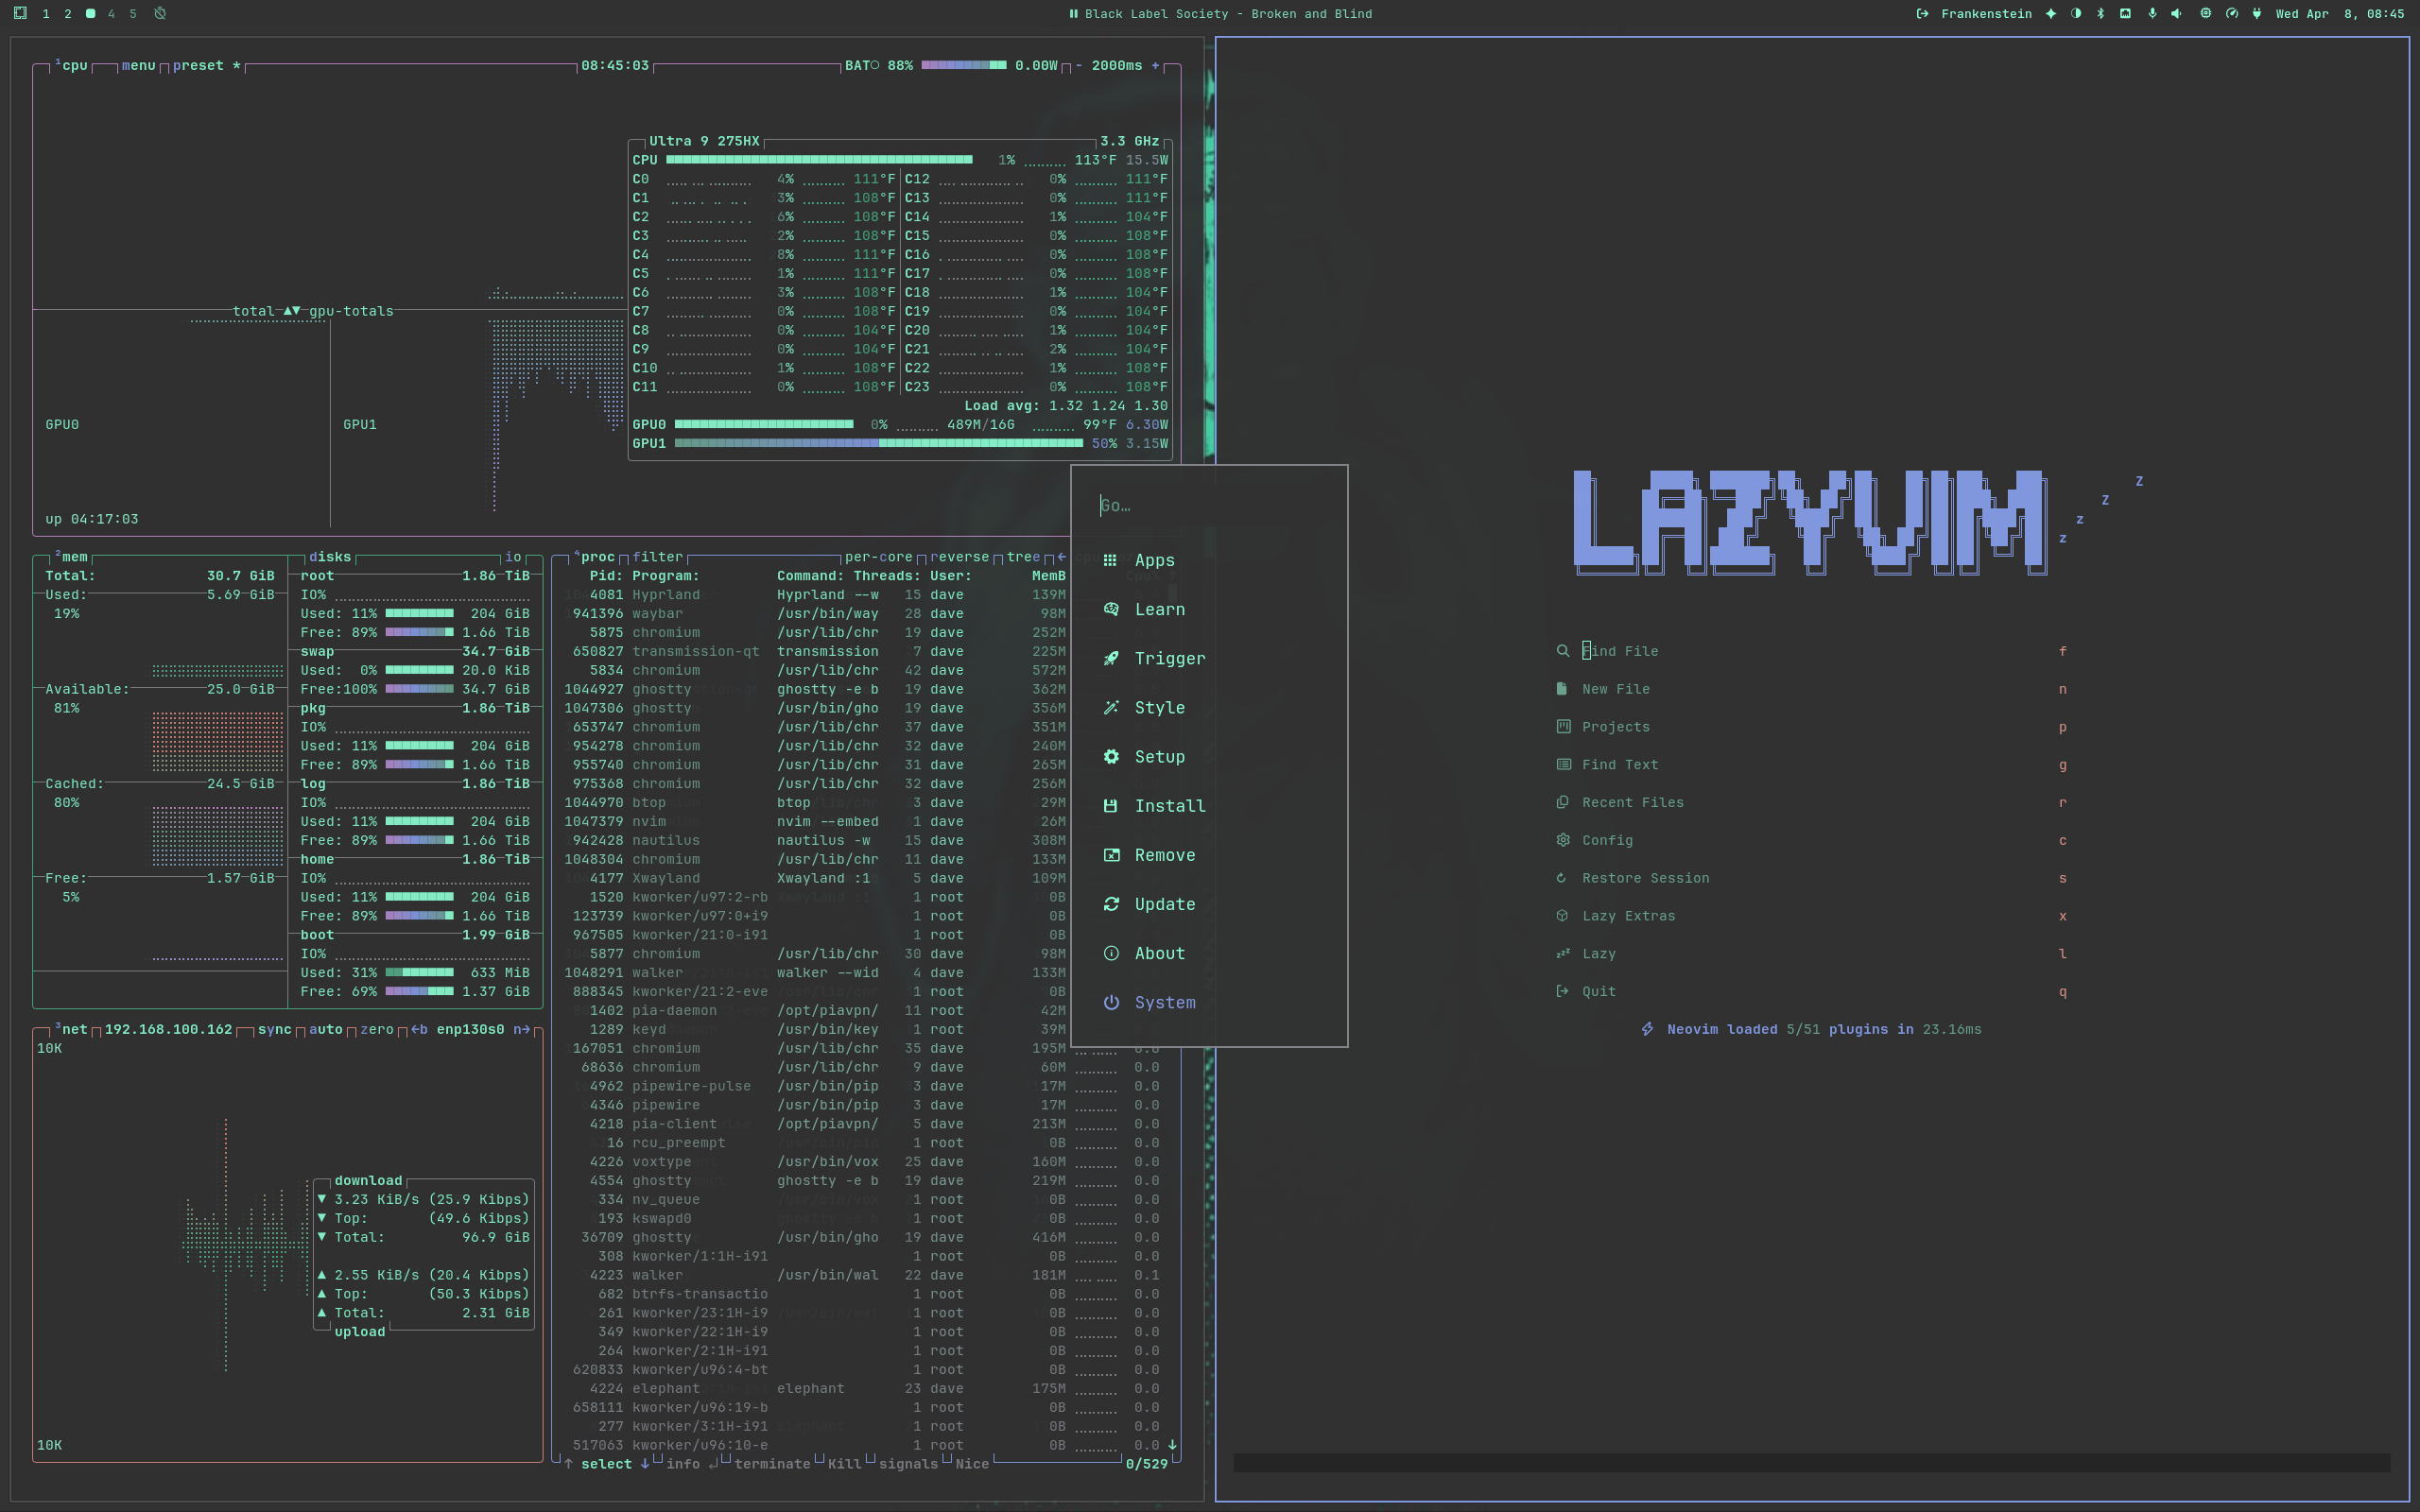
Task: Choose Install from the launcher menu
Action: [1209, 806]
